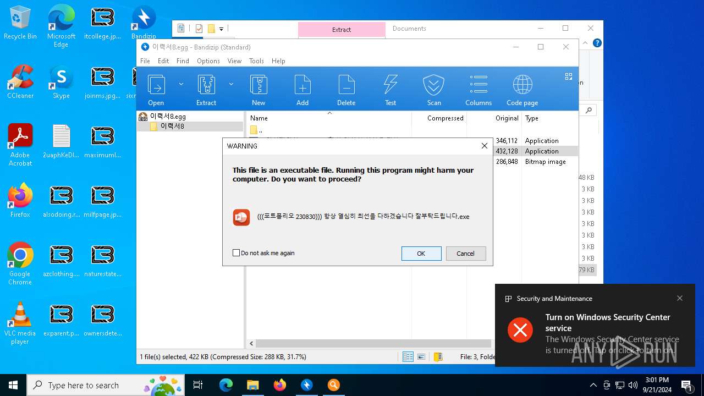Open Recycle Bin desktop icon
The height and width of the screenshot is (396, 704).
20,23
